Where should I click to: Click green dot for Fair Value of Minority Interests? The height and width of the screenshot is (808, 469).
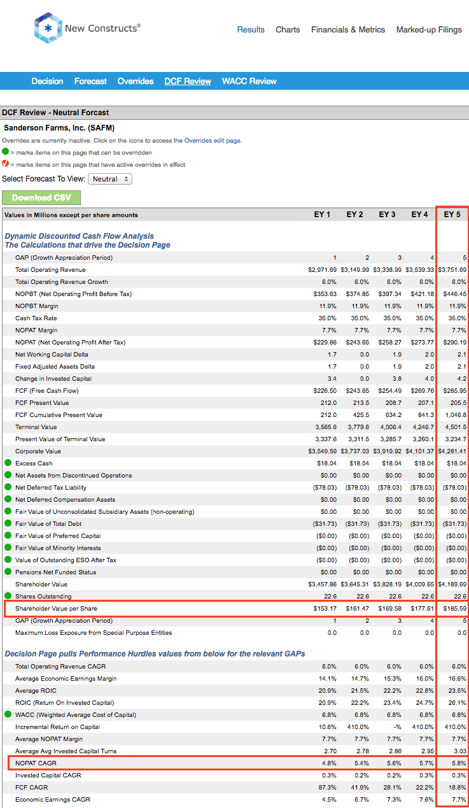8,548
